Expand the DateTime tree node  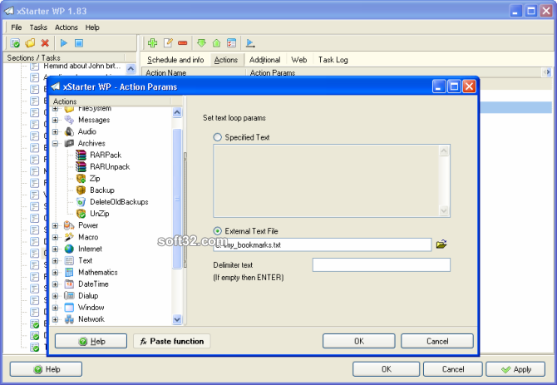pyautogui.click(x=56, y=284)
